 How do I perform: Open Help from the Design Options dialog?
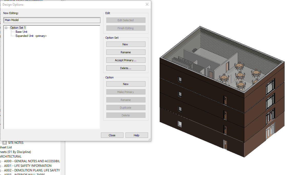click(137, 135)
